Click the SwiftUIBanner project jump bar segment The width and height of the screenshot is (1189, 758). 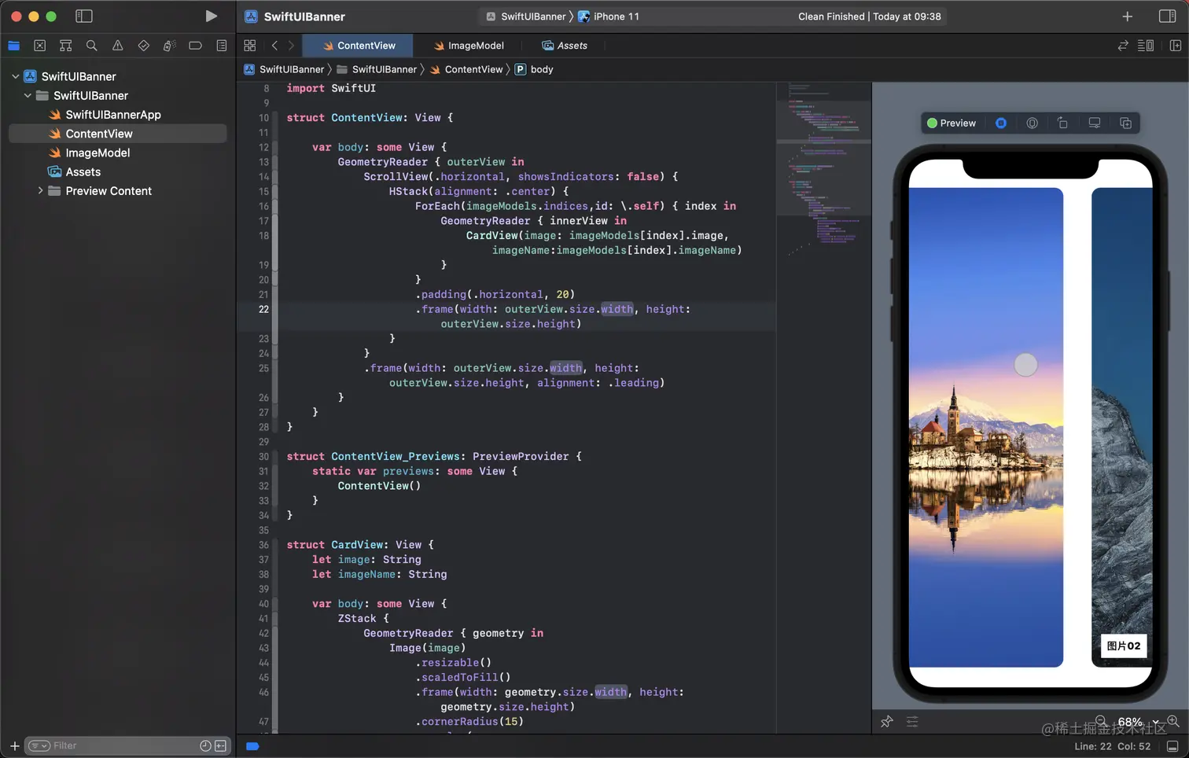point(285,69)
